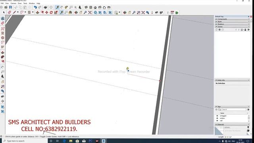Select the Line pencil tool in second toolbar
254x143 pixels.
click(14, 12)
